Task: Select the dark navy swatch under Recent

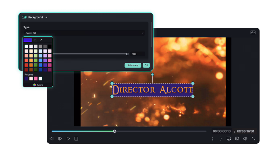Action: point(27,78)
